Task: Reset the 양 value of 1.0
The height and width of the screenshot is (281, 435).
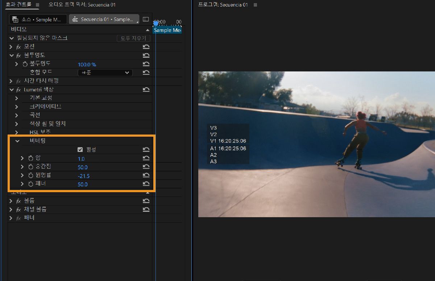Action: coord(146,158)
